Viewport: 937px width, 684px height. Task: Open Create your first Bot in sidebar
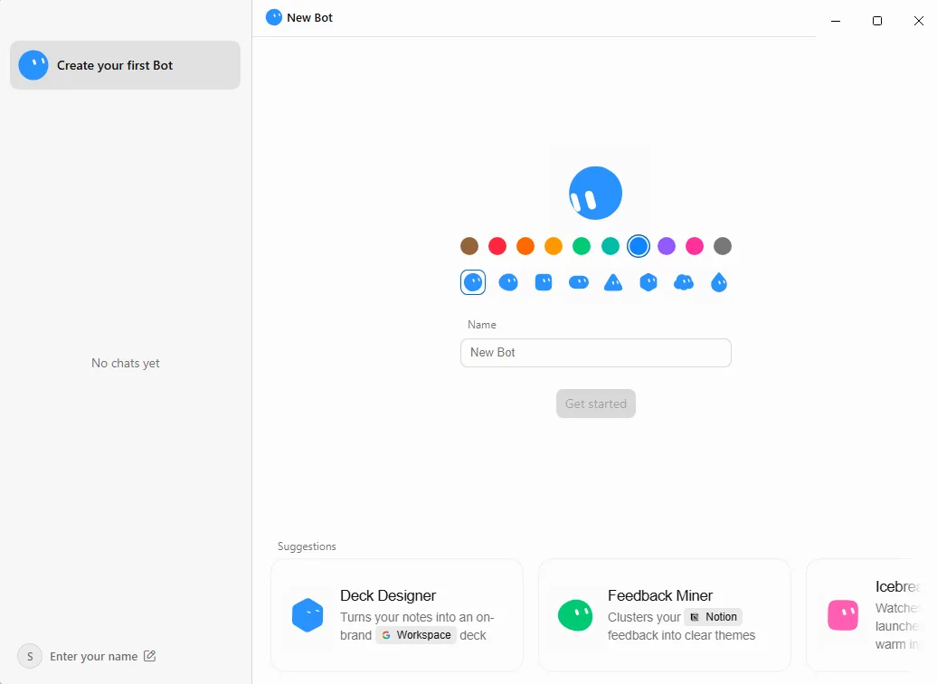click(x=125, y=65)
